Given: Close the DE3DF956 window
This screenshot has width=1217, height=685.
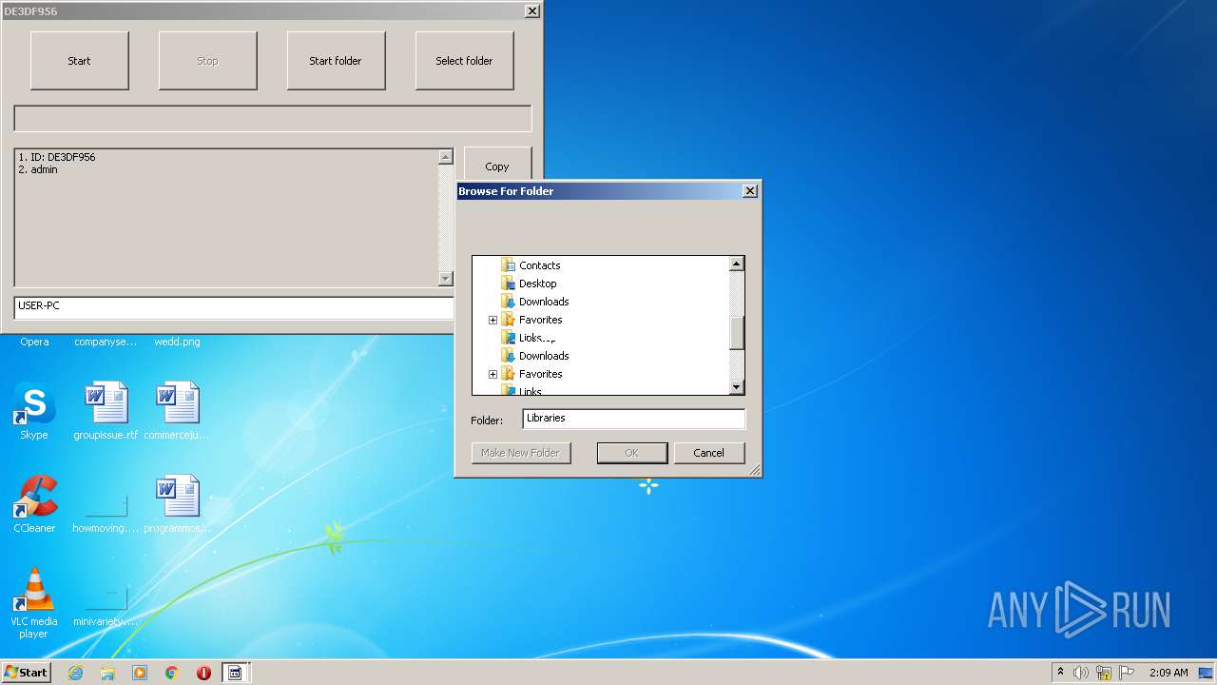Looking at the screenshot, I should click(x=531, y=11).
